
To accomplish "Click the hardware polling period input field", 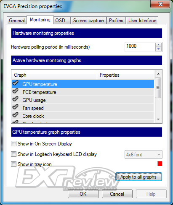I will pyautogui.click(x=140, y=47).
